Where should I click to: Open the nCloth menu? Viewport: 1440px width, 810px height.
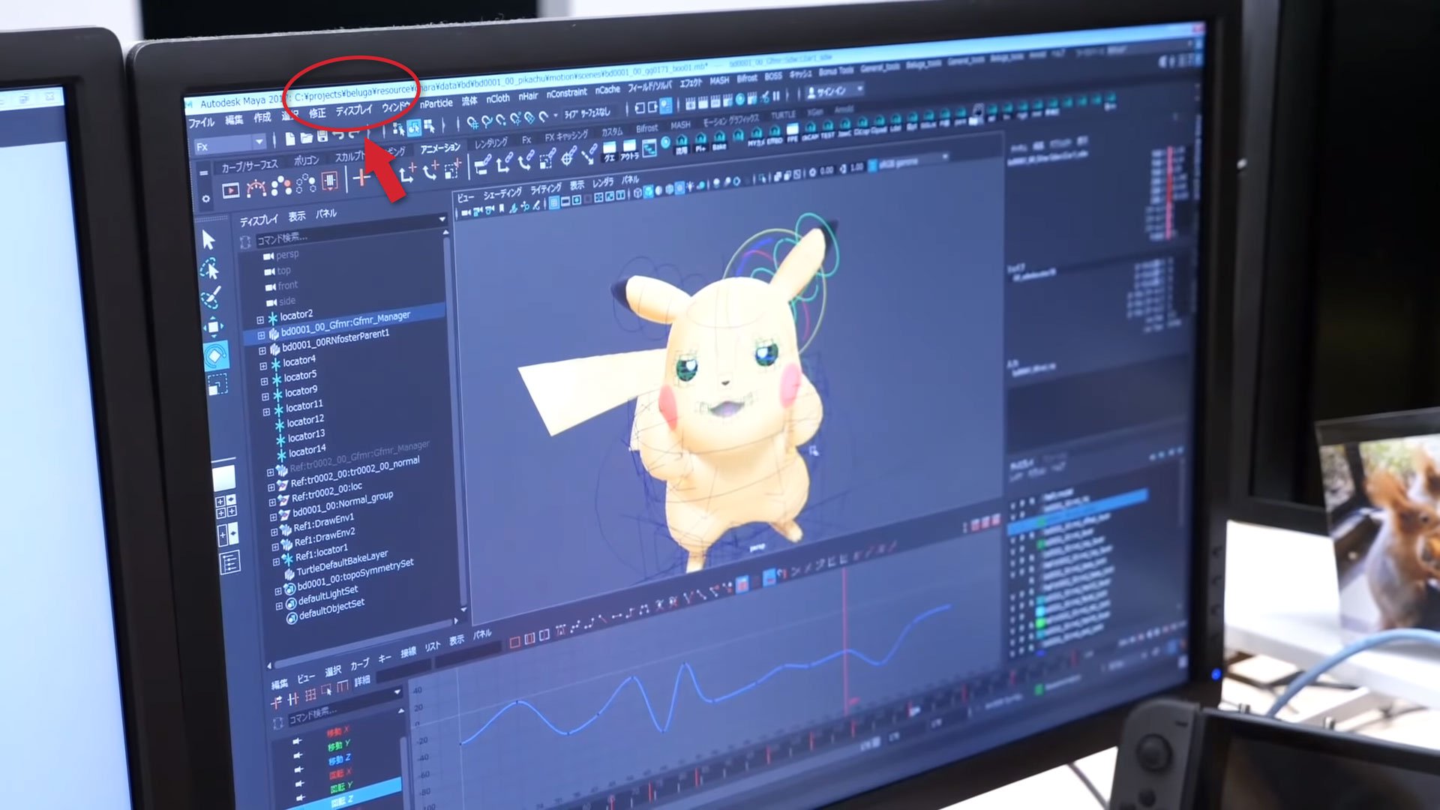click(497, 98)
